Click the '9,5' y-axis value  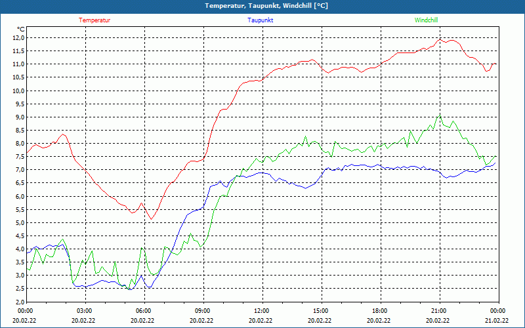(x=20, y=104)
